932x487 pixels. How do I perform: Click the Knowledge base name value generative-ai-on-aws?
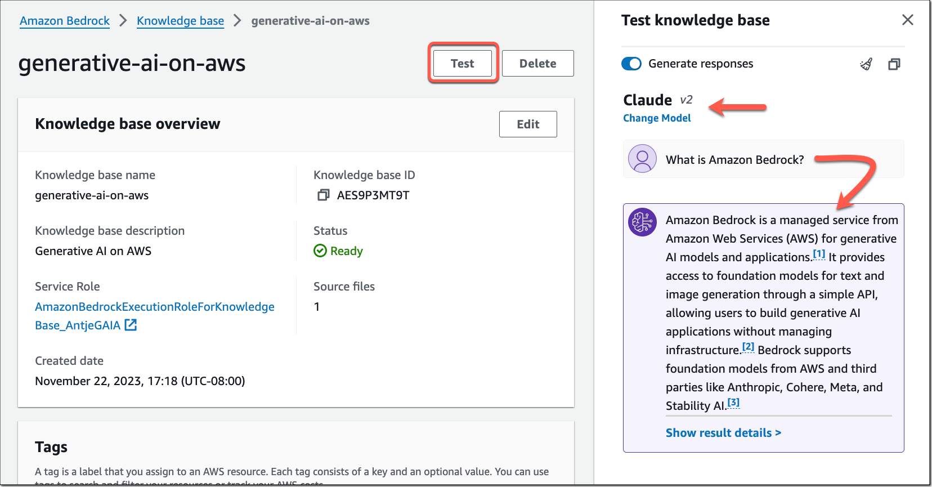[92, 195]
